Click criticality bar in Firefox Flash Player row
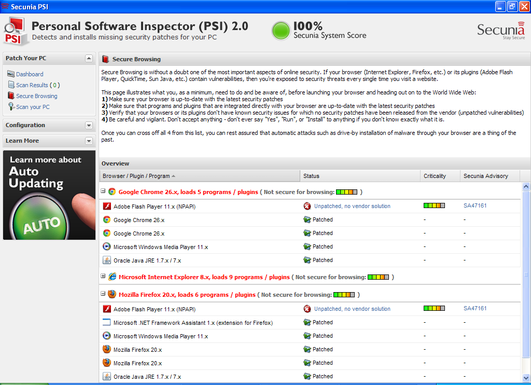Viewport: 531px width, 385px height. click(x=434, y=308)
